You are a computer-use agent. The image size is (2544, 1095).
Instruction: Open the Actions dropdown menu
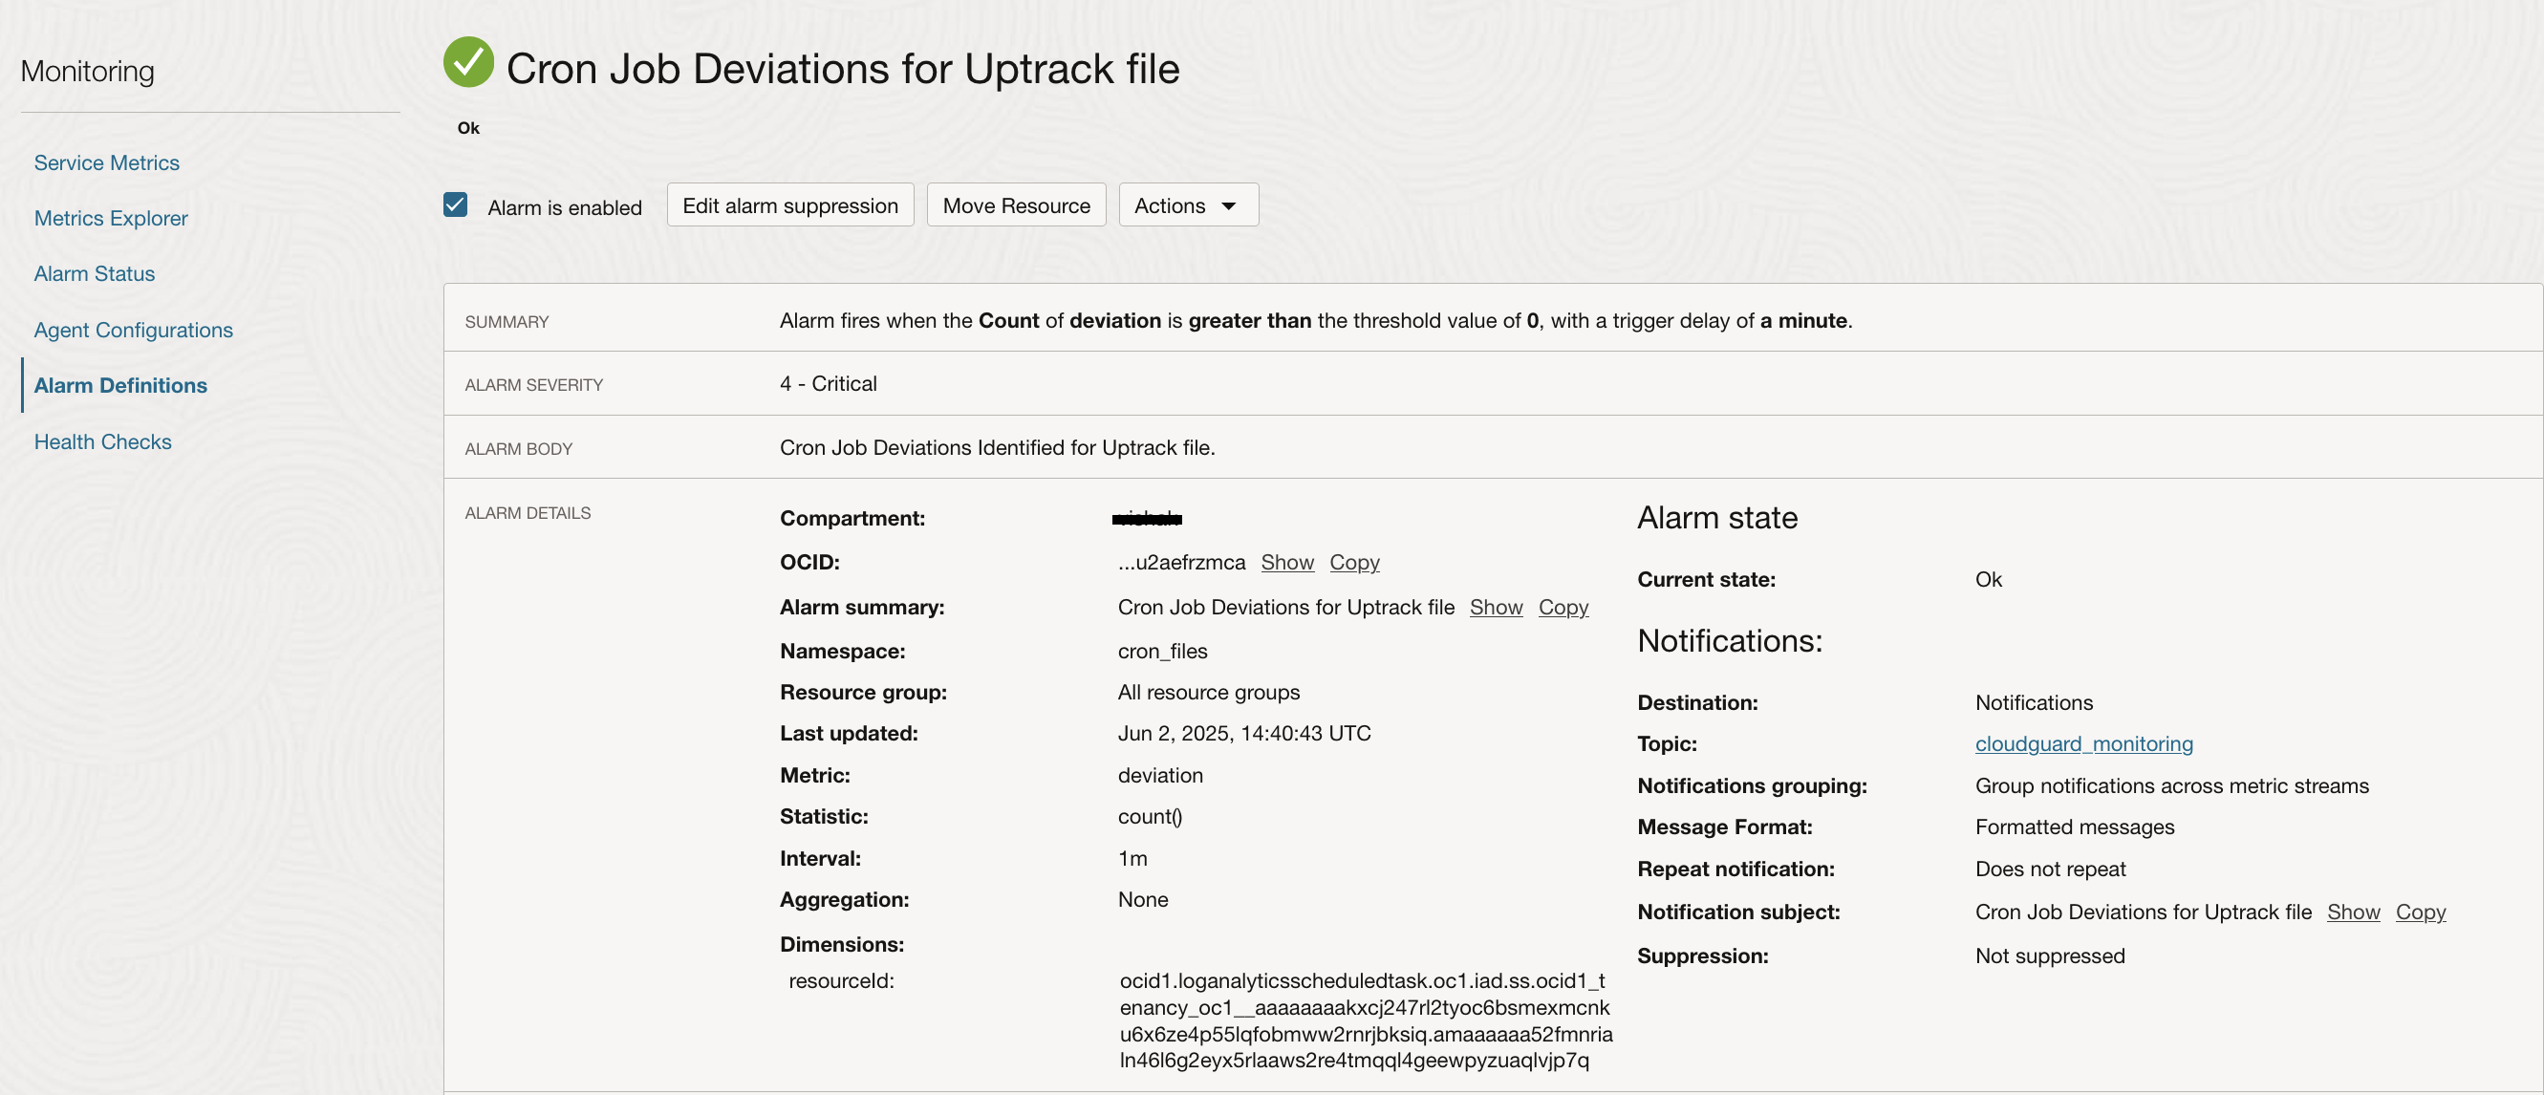1187,205
